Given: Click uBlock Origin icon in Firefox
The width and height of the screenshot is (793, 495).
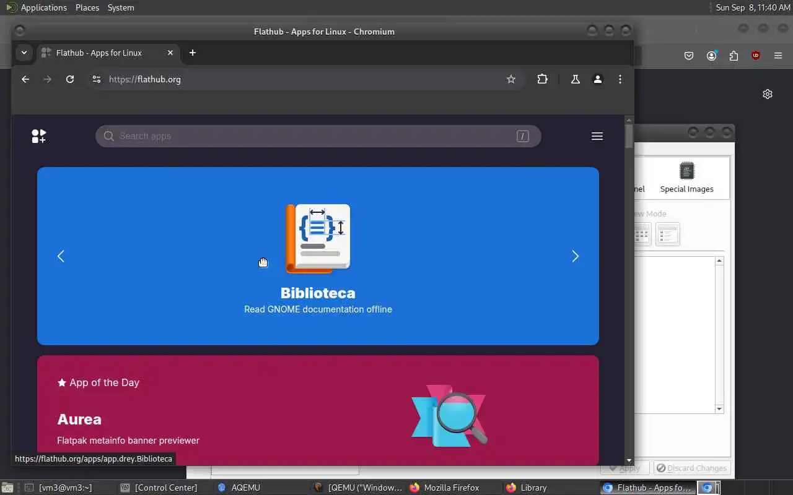Looking at the screenshot, I should (756, 56).
